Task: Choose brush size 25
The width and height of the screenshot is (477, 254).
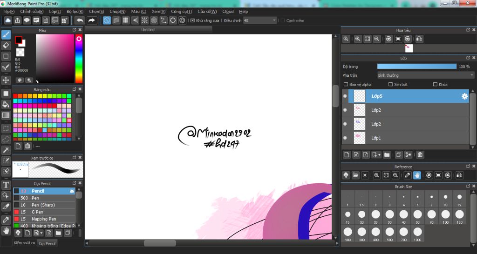Action: (x=376, y=216)
